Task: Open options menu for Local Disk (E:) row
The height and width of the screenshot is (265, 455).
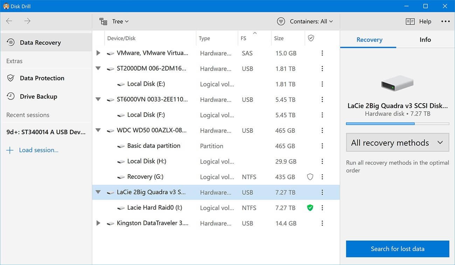Action: click(322, 84)
